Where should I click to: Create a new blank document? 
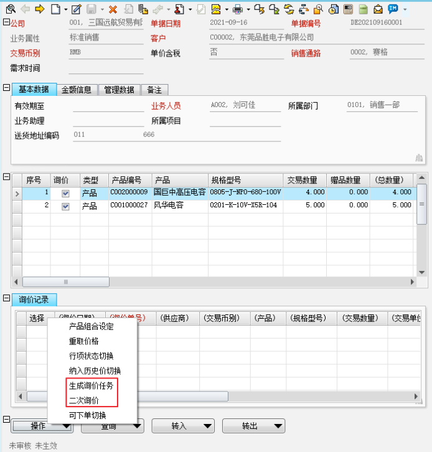pyautogui.click(x=56, y=9)
